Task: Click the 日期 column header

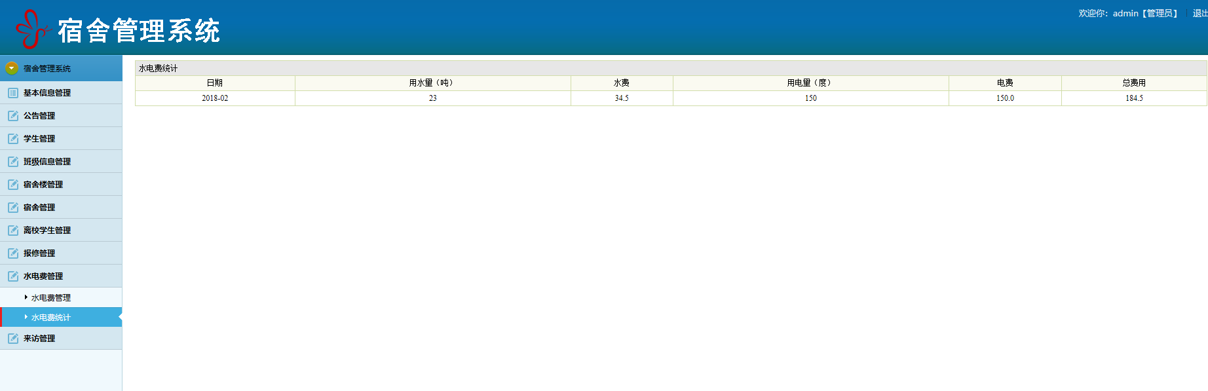Action: click(x=215, y=83)
